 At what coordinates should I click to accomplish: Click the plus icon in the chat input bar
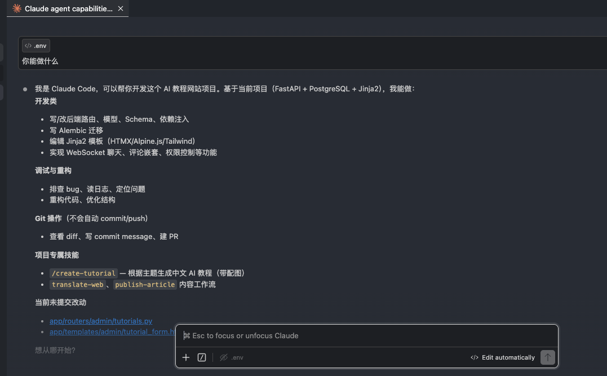pos(186,357)
